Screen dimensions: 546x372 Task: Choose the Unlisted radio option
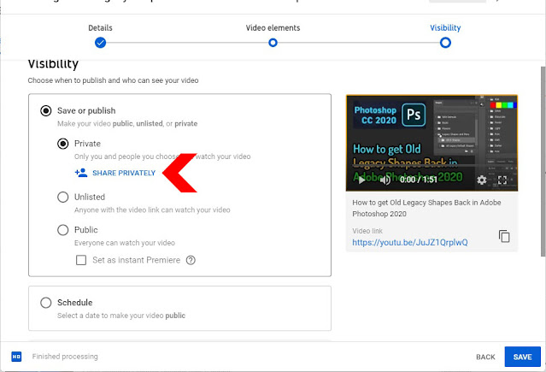[x=62, y=197]
